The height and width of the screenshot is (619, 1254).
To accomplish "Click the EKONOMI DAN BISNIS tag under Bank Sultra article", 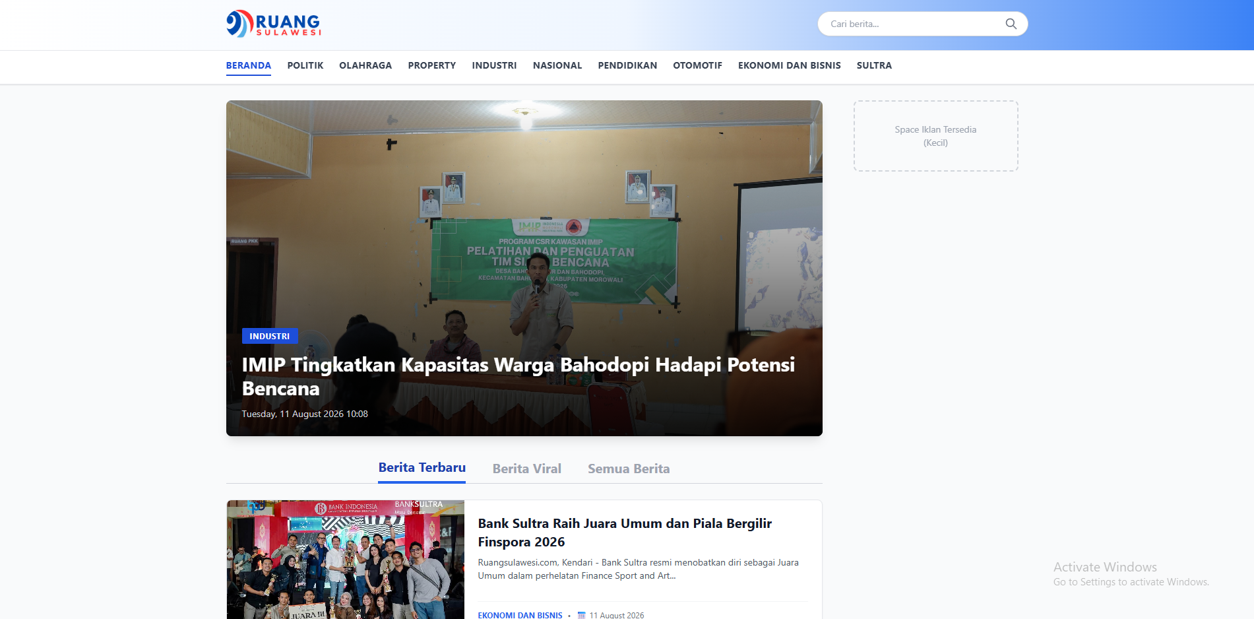I will pos(520,615).
